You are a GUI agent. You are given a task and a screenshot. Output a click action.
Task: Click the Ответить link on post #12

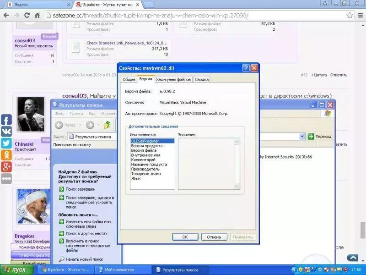pyautogui.click(x=339, y=75)
